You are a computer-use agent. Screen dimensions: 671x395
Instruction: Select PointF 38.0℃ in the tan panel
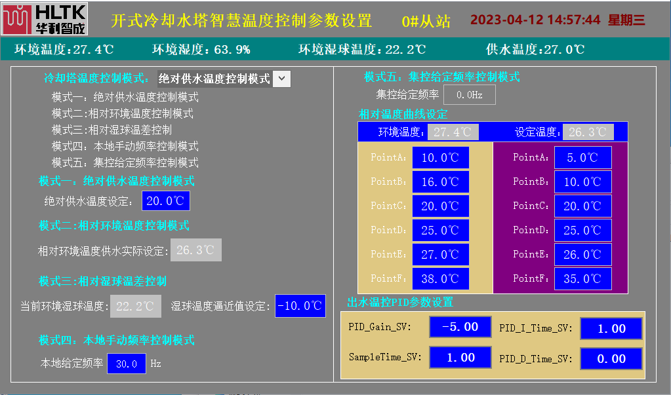440,279
